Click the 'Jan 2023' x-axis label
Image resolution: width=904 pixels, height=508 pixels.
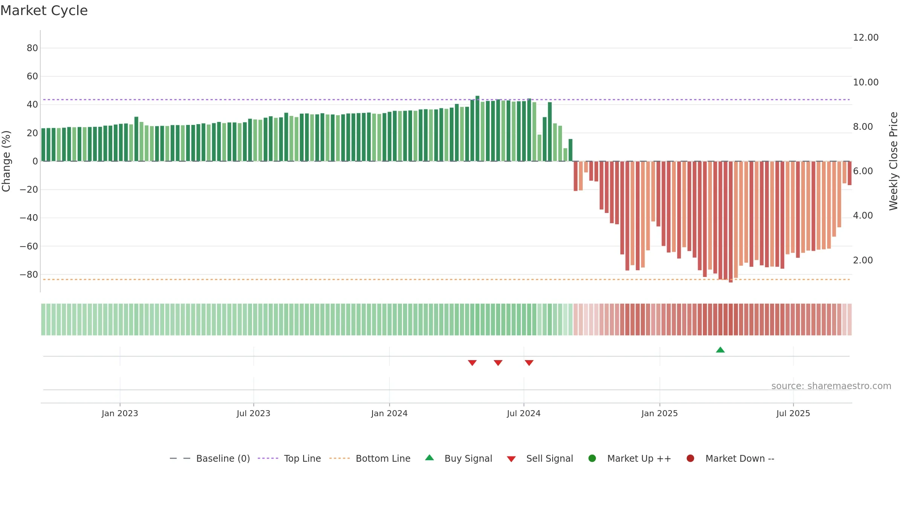tap(120, 414)
